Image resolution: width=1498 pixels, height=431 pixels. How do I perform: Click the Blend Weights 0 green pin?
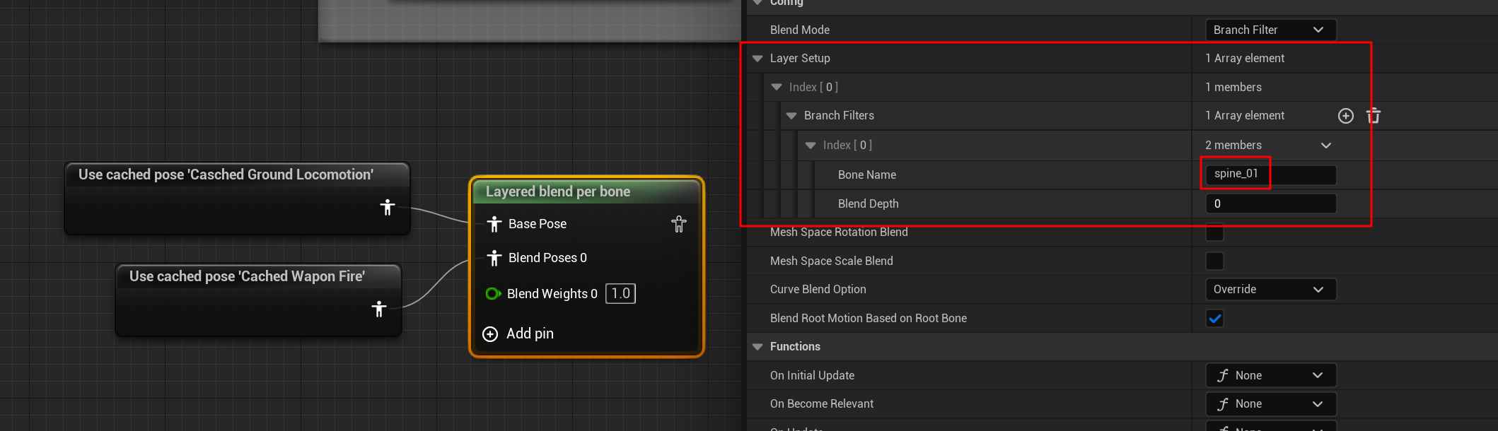coord(493,293)
